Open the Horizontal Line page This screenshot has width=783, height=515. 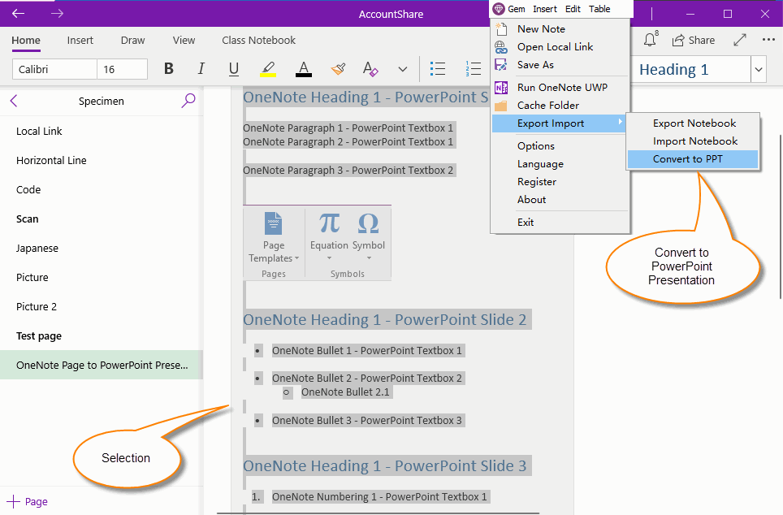pyautogui.click(x=102, y=160)
